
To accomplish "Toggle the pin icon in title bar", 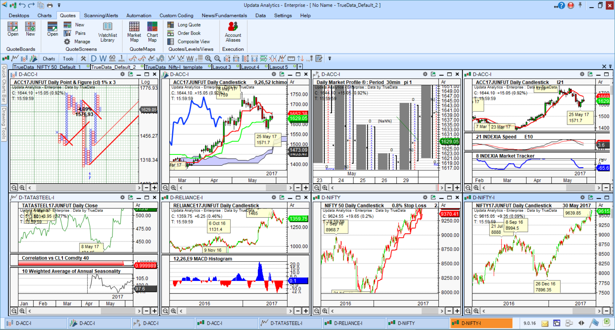I will [580, 5].
